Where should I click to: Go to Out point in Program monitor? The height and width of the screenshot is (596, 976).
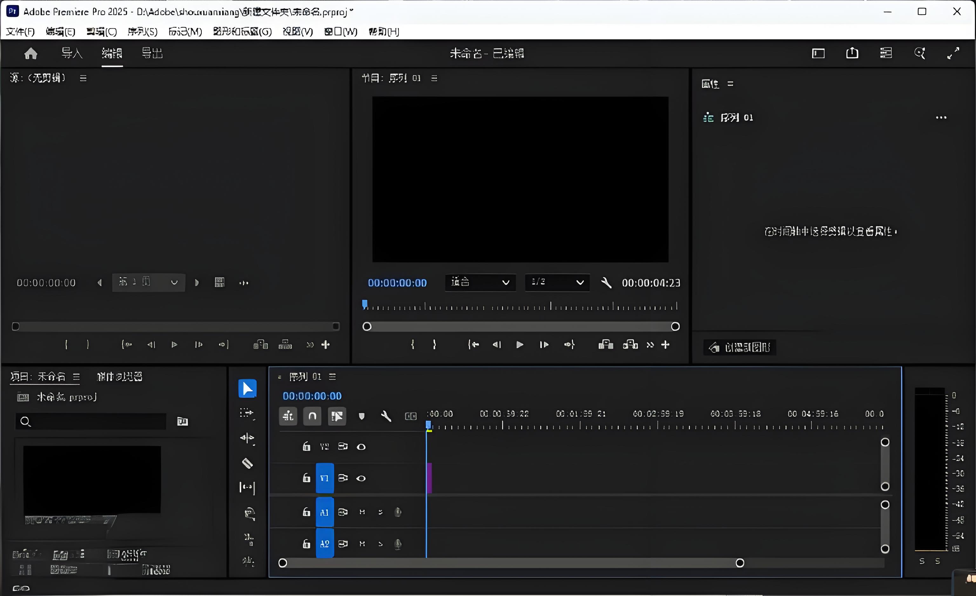(569, 344)
